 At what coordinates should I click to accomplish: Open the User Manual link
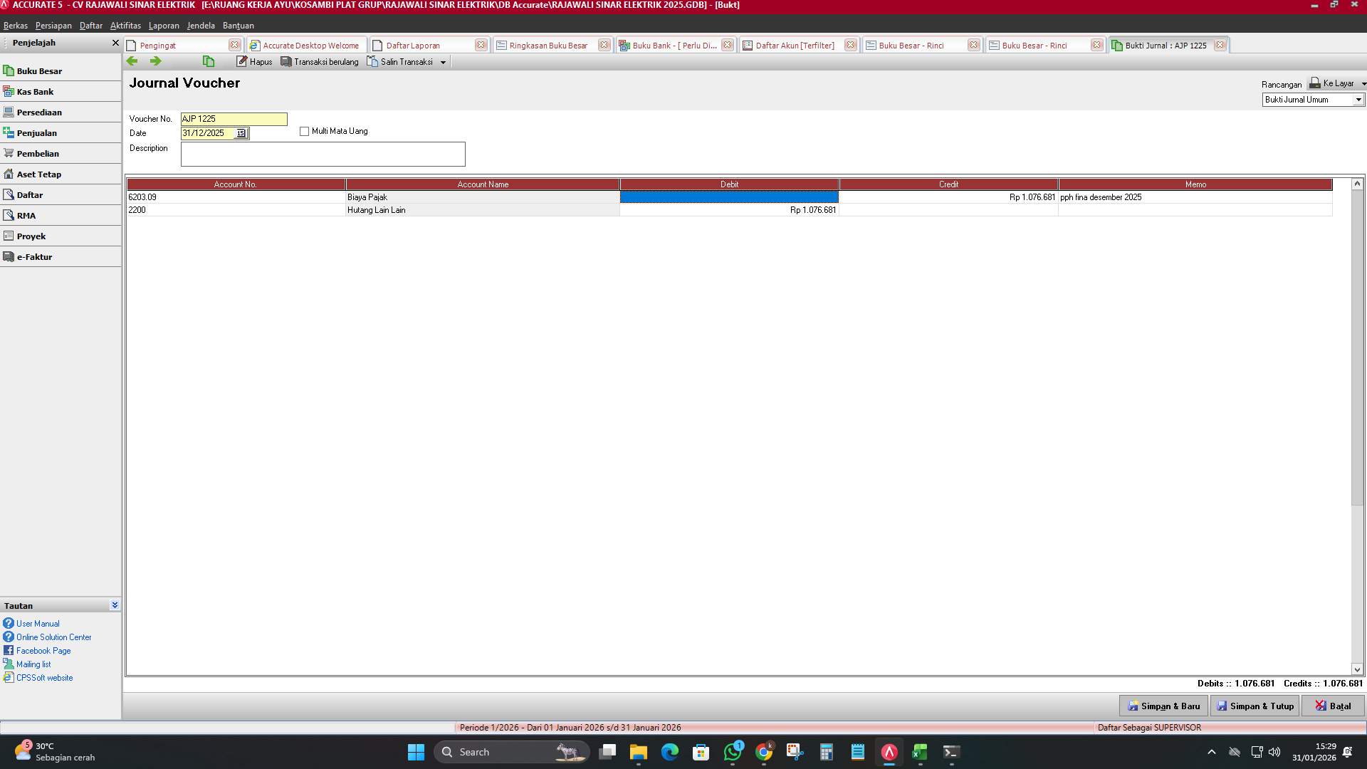tap(36, 623)
